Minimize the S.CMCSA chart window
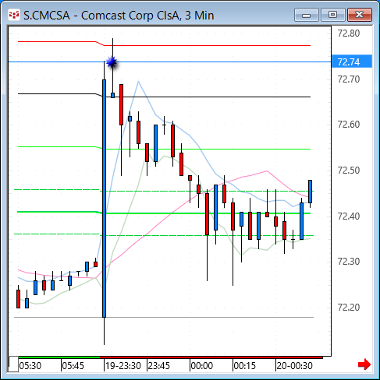380x380 pixels. tap(307, 15)
